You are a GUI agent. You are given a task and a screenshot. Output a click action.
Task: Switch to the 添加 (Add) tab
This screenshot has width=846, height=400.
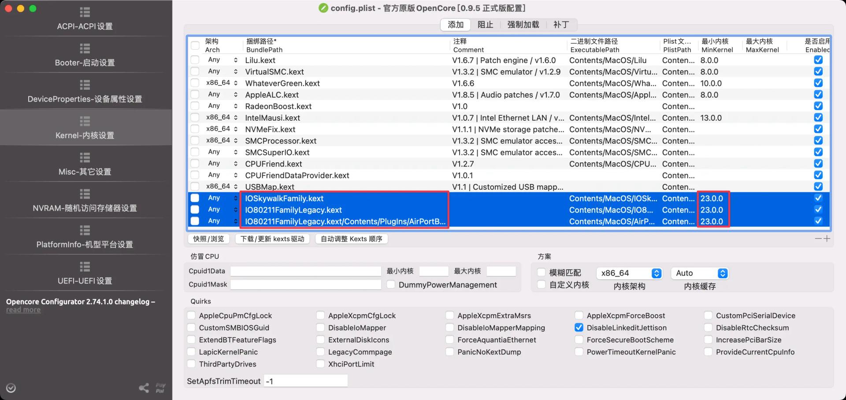(x=456, y=25)
